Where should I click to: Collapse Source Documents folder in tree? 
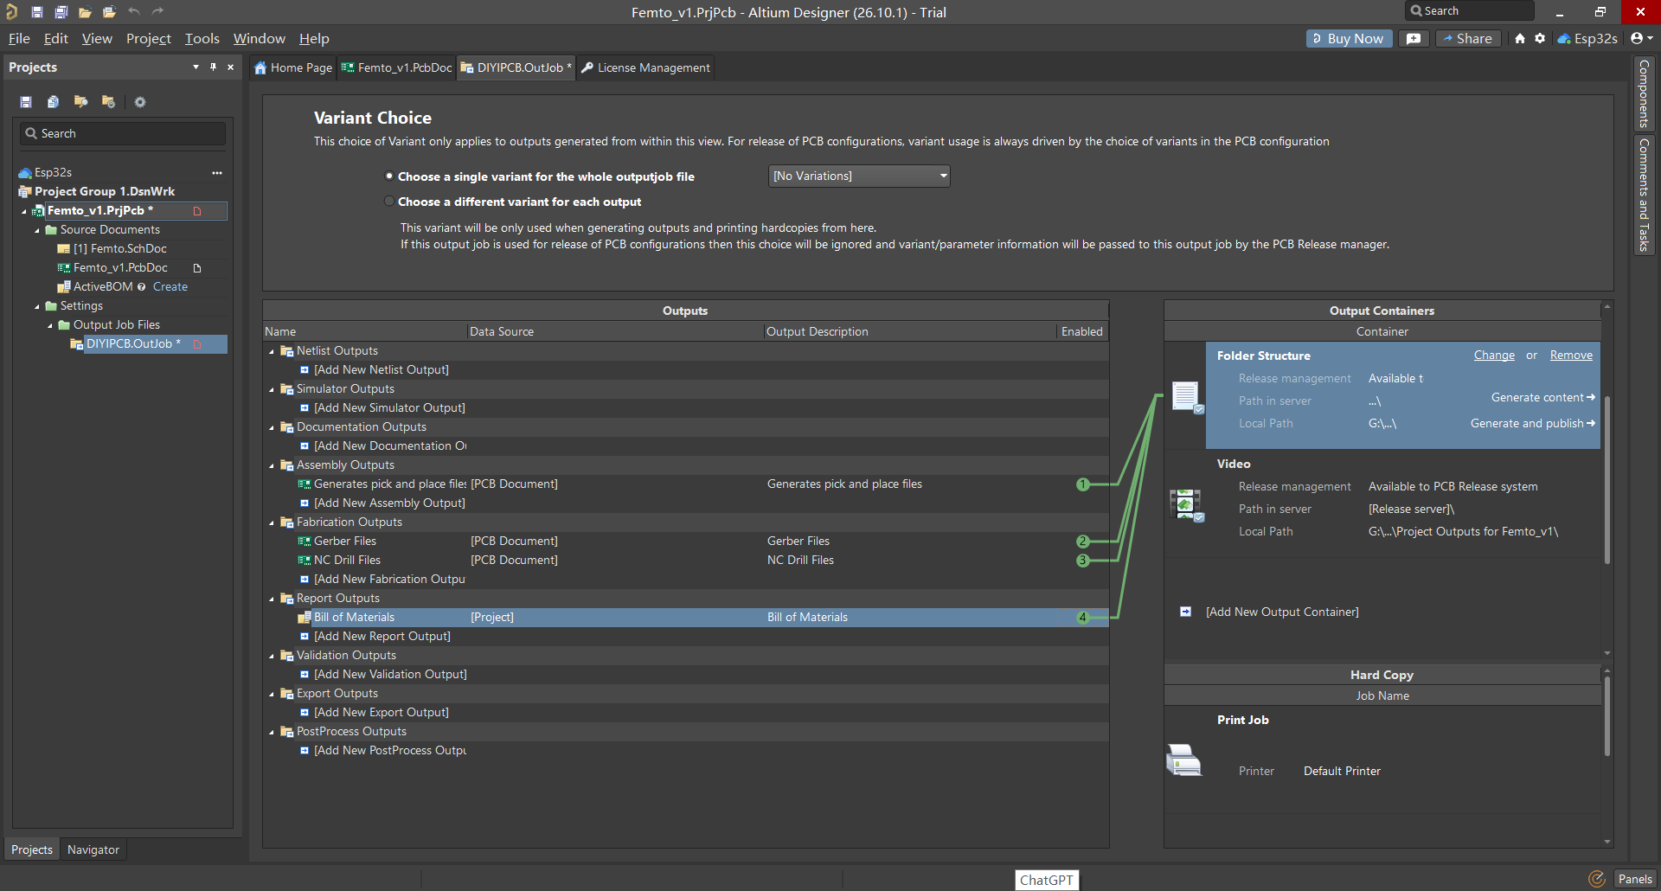coord(37,231)
